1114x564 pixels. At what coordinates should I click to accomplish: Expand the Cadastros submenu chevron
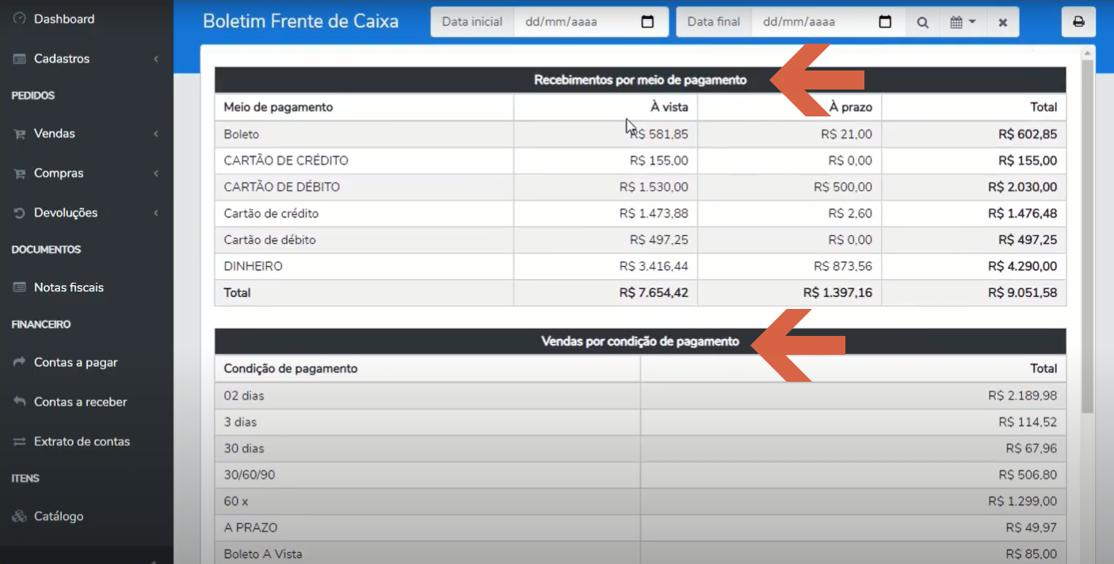[156, 59]
